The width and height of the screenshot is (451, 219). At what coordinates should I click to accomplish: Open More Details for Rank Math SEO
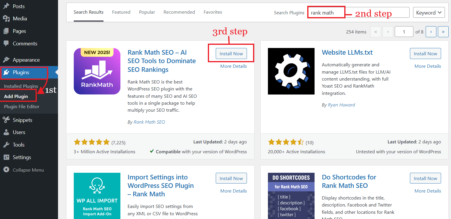(x=234, y=66)
